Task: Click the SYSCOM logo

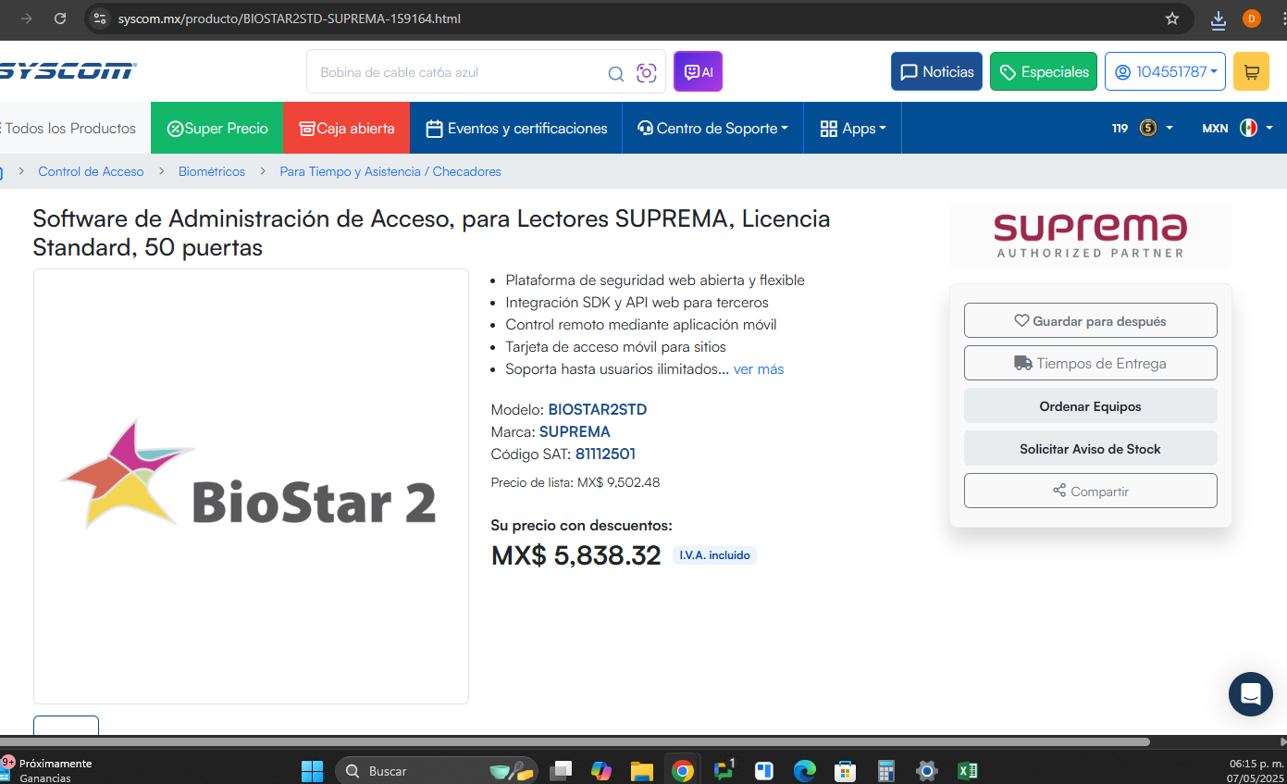Action: 67,71
